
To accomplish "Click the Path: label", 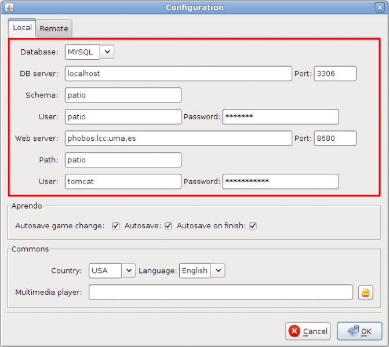I will (49, 160).
